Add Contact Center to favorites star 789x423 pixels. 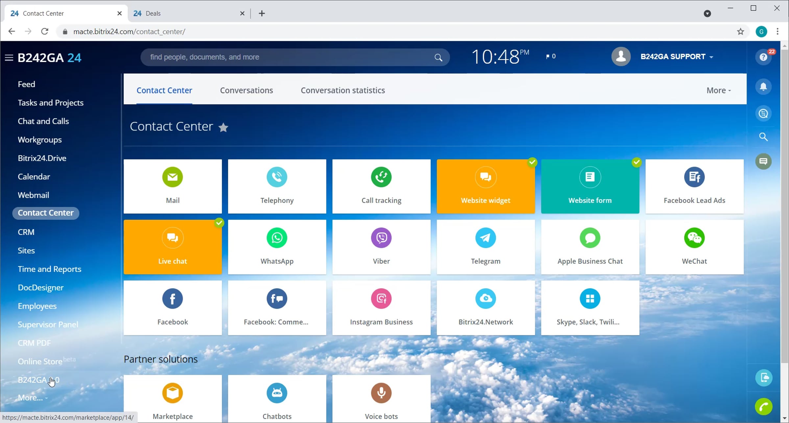tap(224, 127)
